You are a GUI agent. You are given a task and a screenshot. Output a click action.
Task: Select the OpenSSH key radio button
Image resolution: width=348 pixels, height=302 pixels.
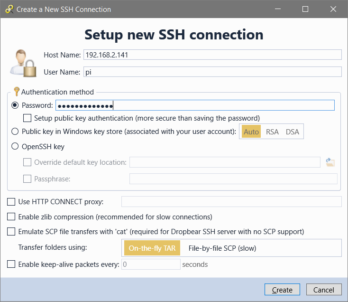tap(15, 146)
